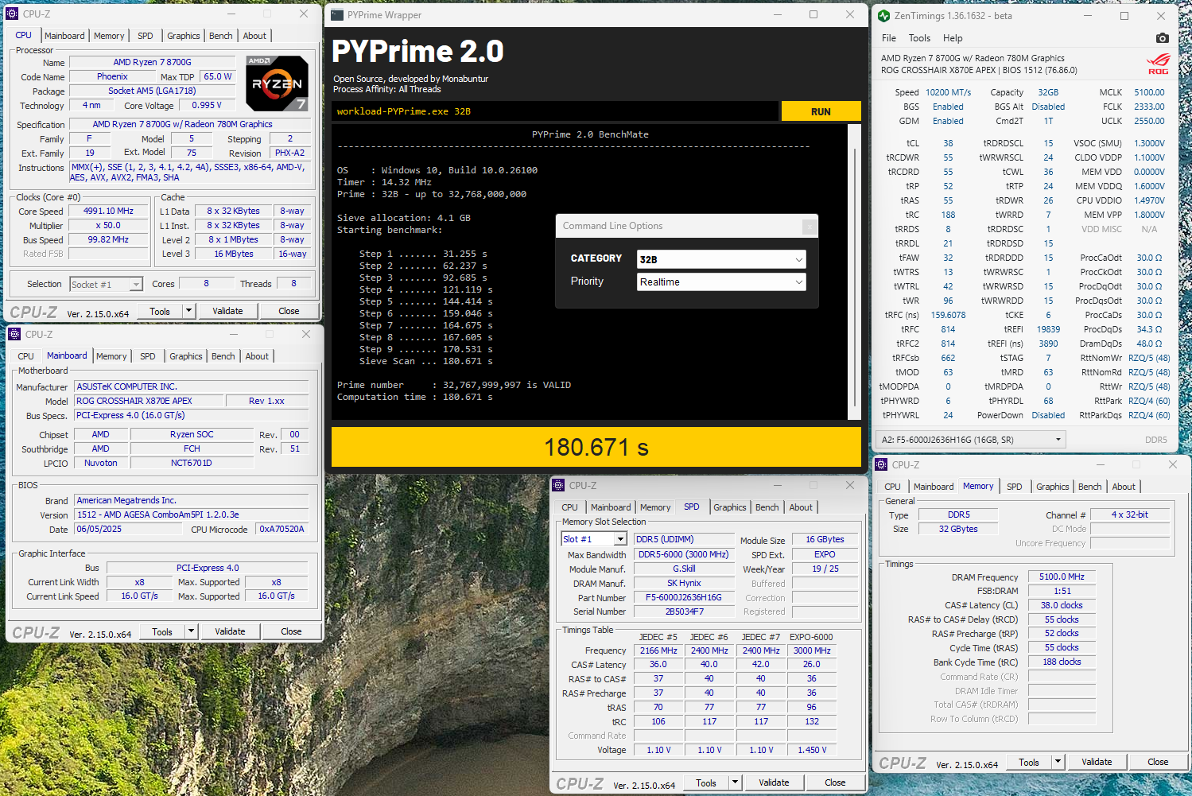This screenshot has width=1192, height=796.
Task: Expand Tools arrow in CPU-Z Mainboard window
Action: 192,631
